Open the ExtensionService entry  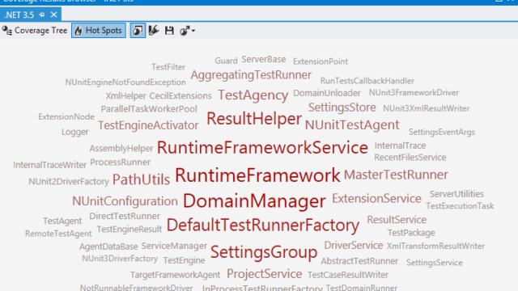(376, 198)
